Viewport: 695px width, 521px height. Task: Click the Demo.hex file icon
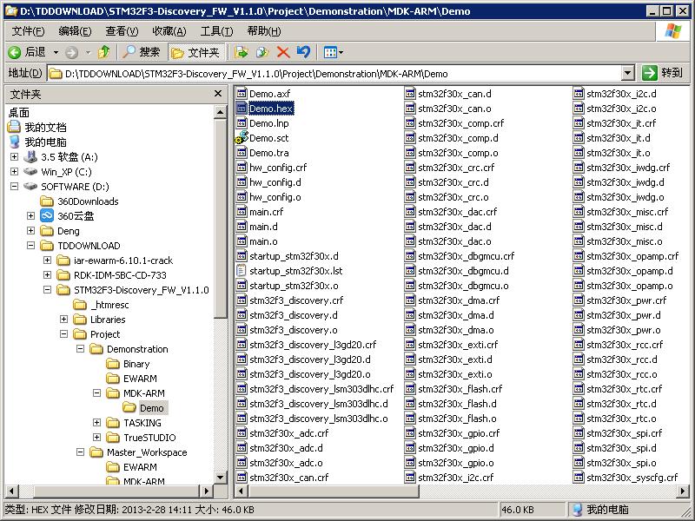[x=242, y=109]
